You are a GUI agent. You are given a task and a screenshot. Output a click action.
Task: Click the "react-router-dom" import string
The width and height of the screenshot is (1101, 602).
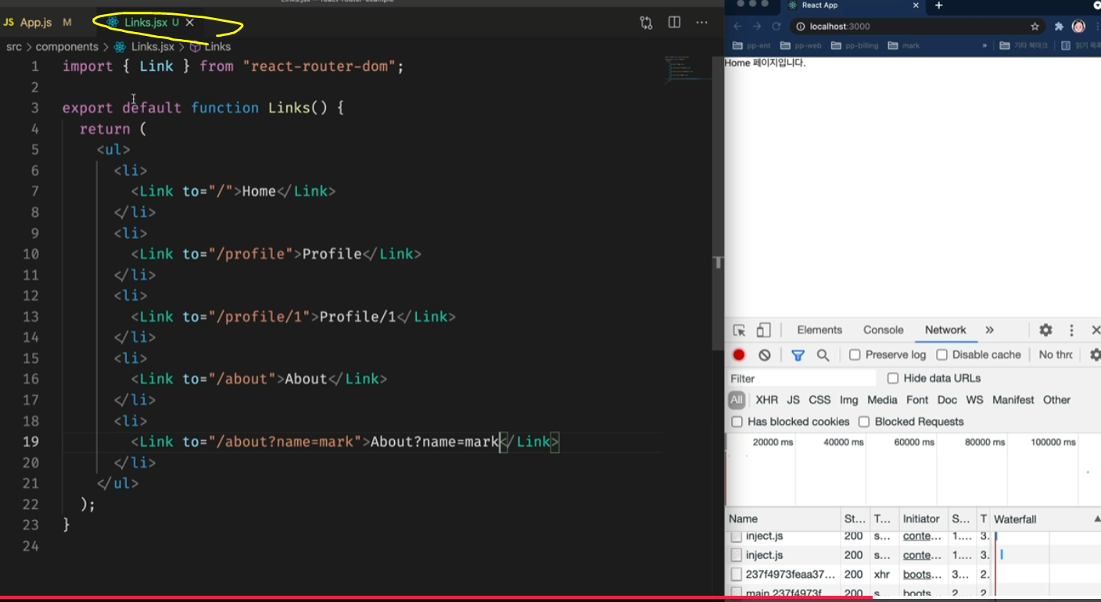coord(319,66)
